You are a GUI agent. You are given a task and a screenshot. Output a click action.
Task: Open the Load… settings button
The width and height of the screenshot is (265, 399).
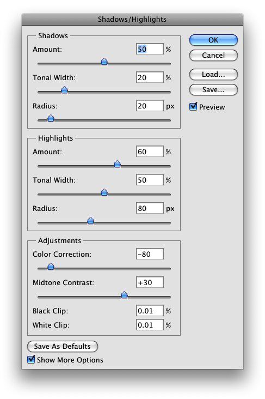click(x=213, y=75)
